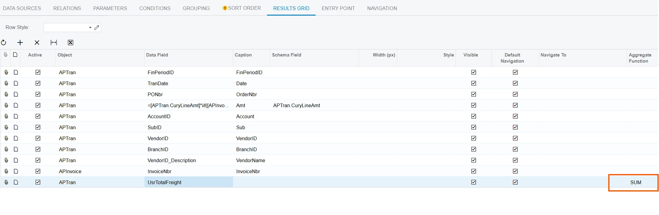The width and height of the screenshot is (659, 215).
Task: Open the Conditions tab
Action: (155, 8)
